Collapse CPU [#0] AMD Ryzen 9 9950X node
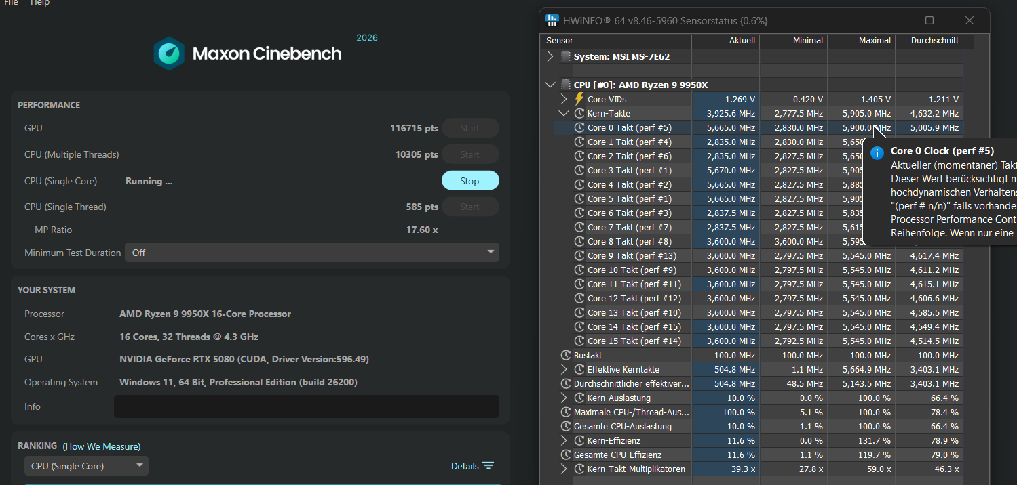 pos(550,85)
